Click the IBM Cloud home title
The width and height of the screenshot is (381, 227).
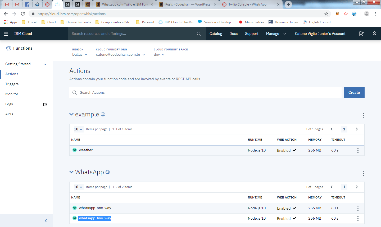point(23,34)
